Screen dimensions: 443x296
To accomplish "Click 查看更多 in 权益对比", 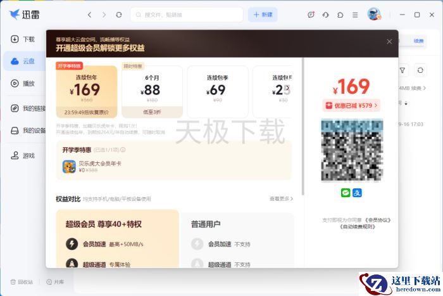I will point(281,198).
